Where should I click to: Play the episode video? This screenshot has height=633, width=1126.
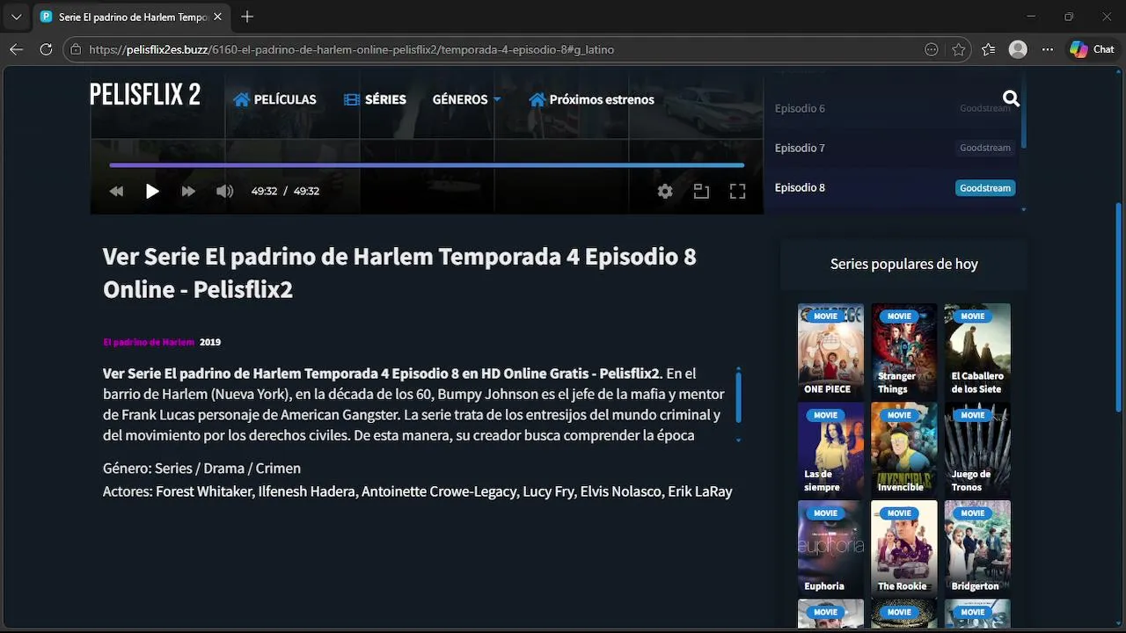point(152,191)
